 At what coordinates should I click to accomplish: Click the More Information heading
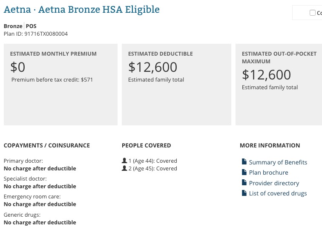click(x=270, y=145)
